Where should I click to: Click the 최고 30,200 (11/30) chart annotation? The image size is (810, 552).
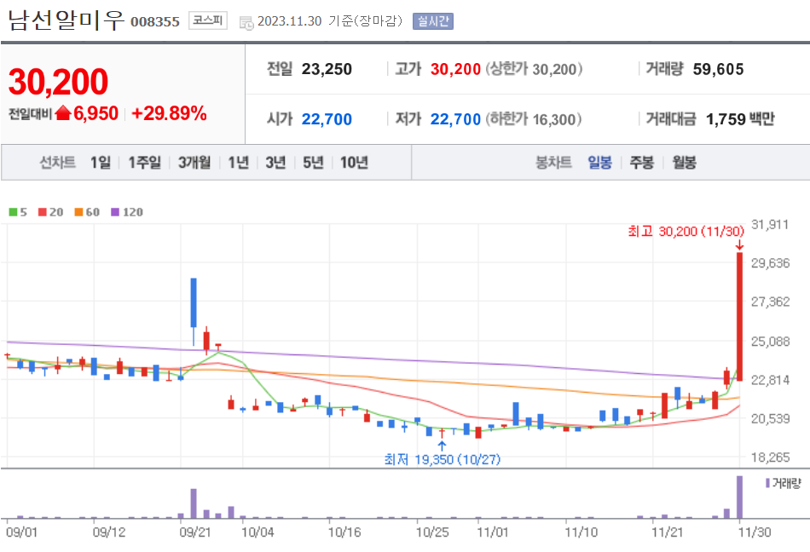[x=686, y=231]
